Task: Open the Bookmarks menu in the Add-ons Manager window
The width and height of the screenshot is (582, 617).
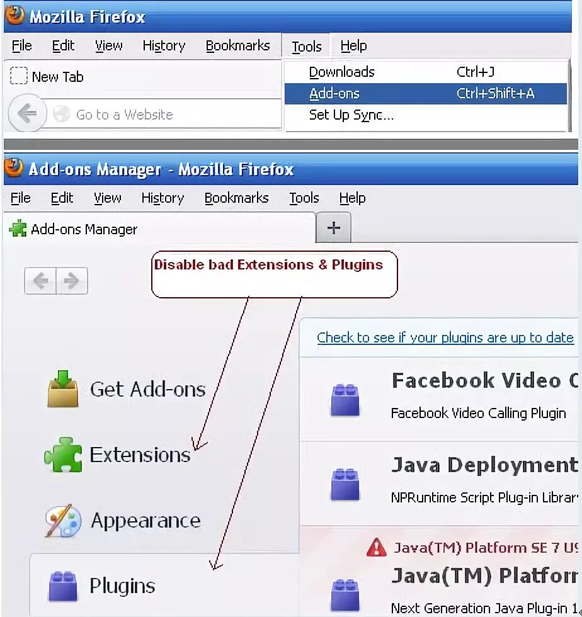Action: 237,198
